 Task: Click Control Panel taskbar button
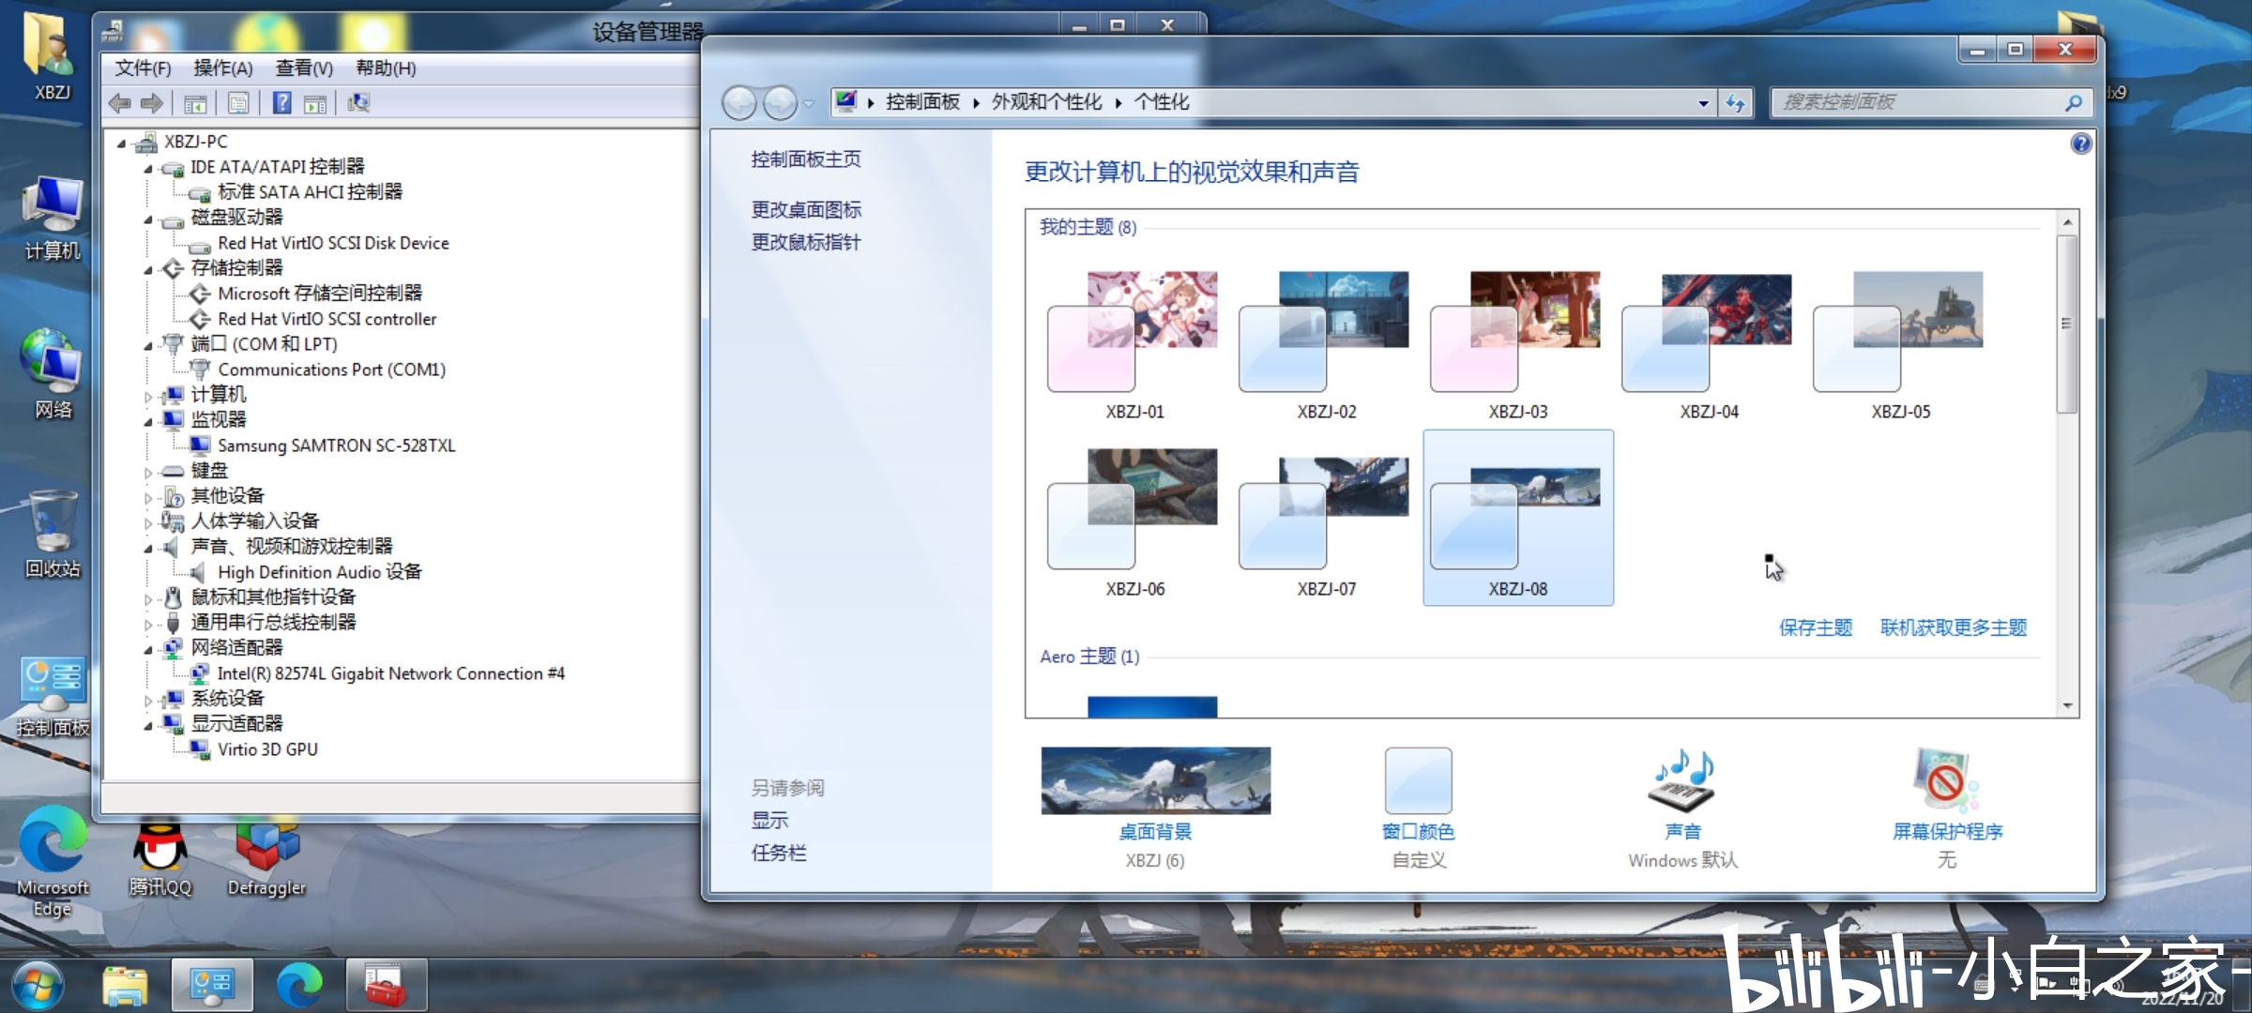pos(212,985)
